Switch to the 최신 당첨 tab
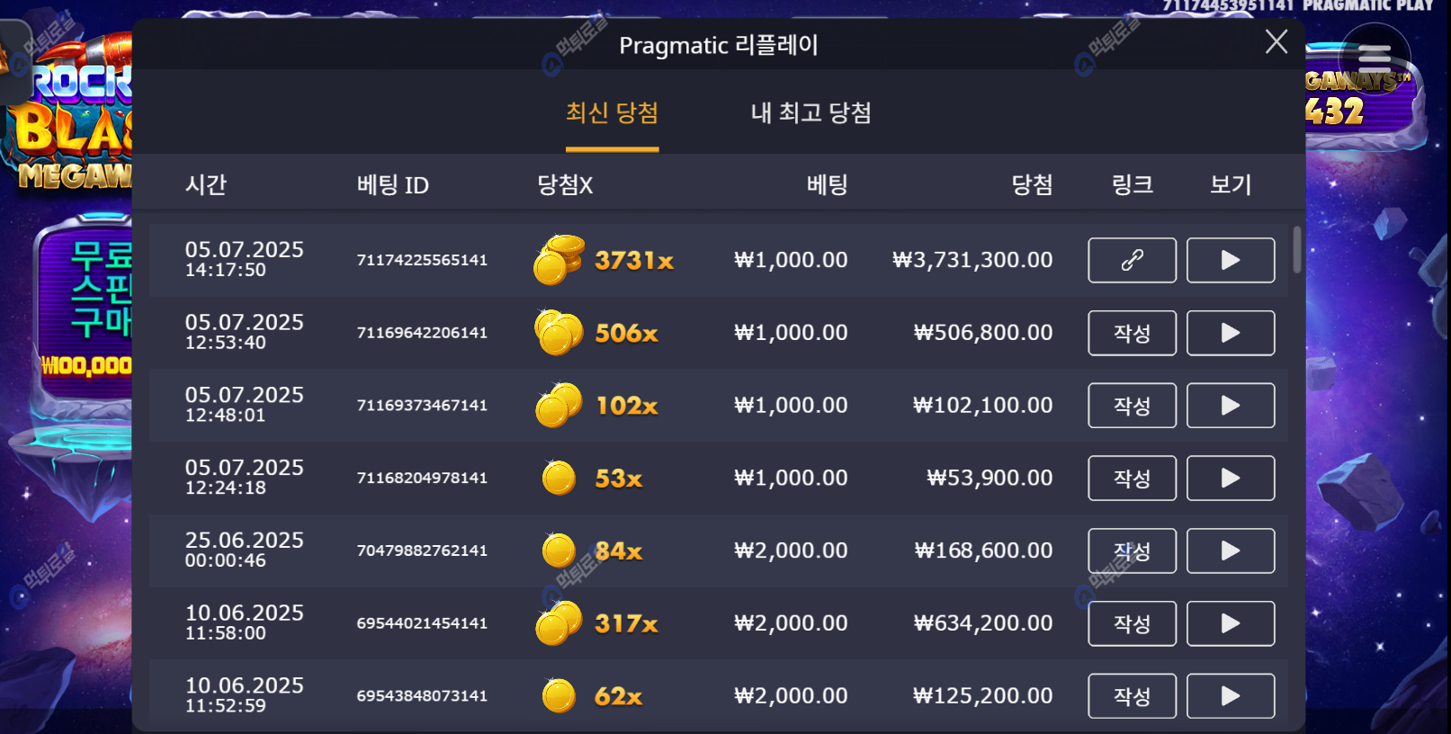1451x734 pixels. [x=612, y=113]
